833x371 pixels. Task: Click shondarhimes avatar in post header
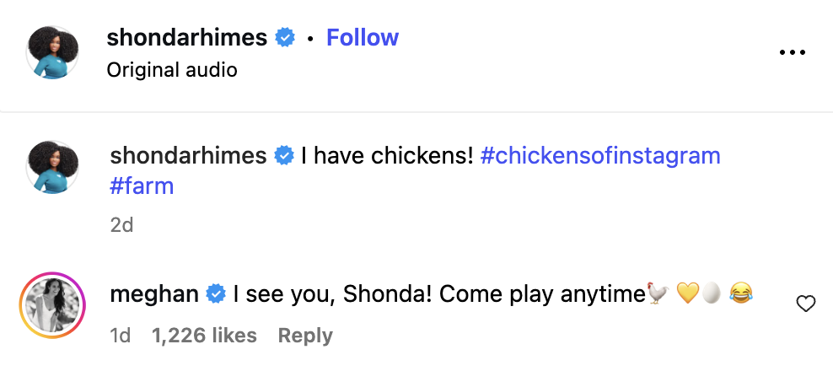(53, 52)
